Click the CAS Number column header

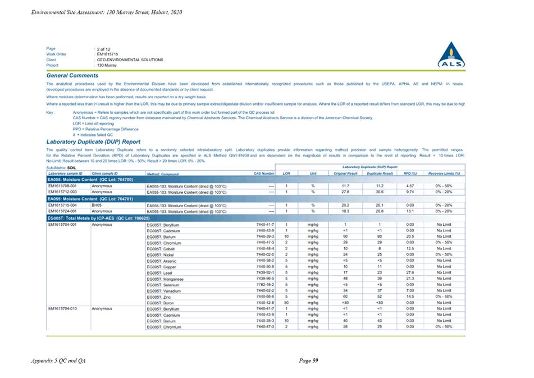click(263, 174)
